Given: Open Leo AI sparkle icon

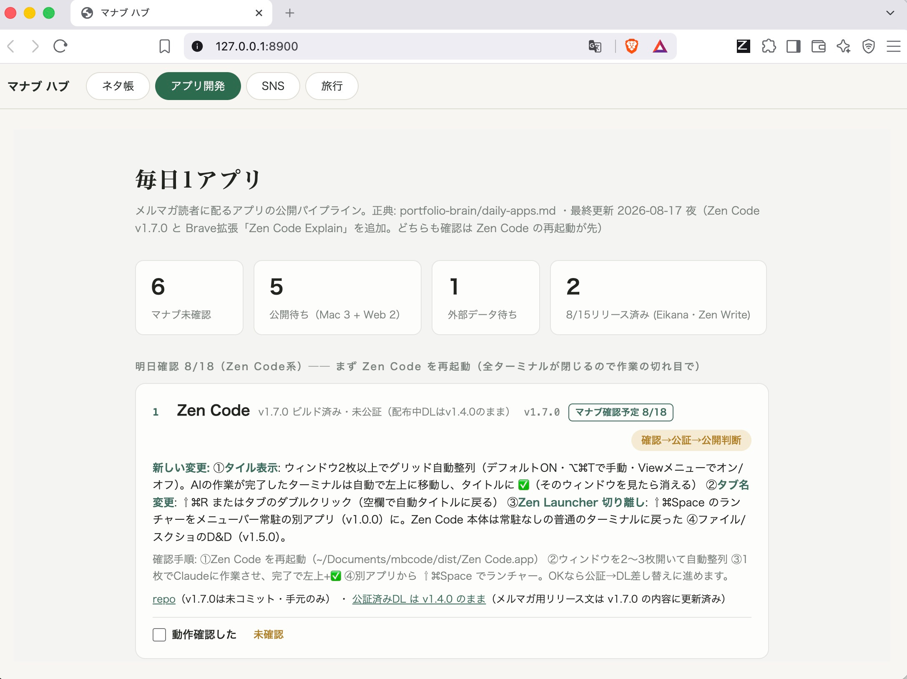Looking at the screenshot, I should tap(844, 46).
